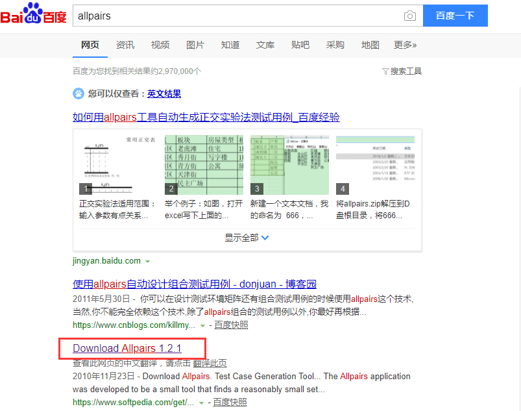Switch to the 视频 tab

coord(160,45)
